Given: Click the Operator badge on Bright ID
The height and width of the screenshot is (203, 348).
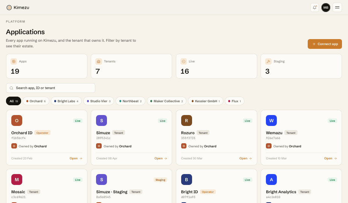Looking at the screenshot, I should tap(208, 192).
